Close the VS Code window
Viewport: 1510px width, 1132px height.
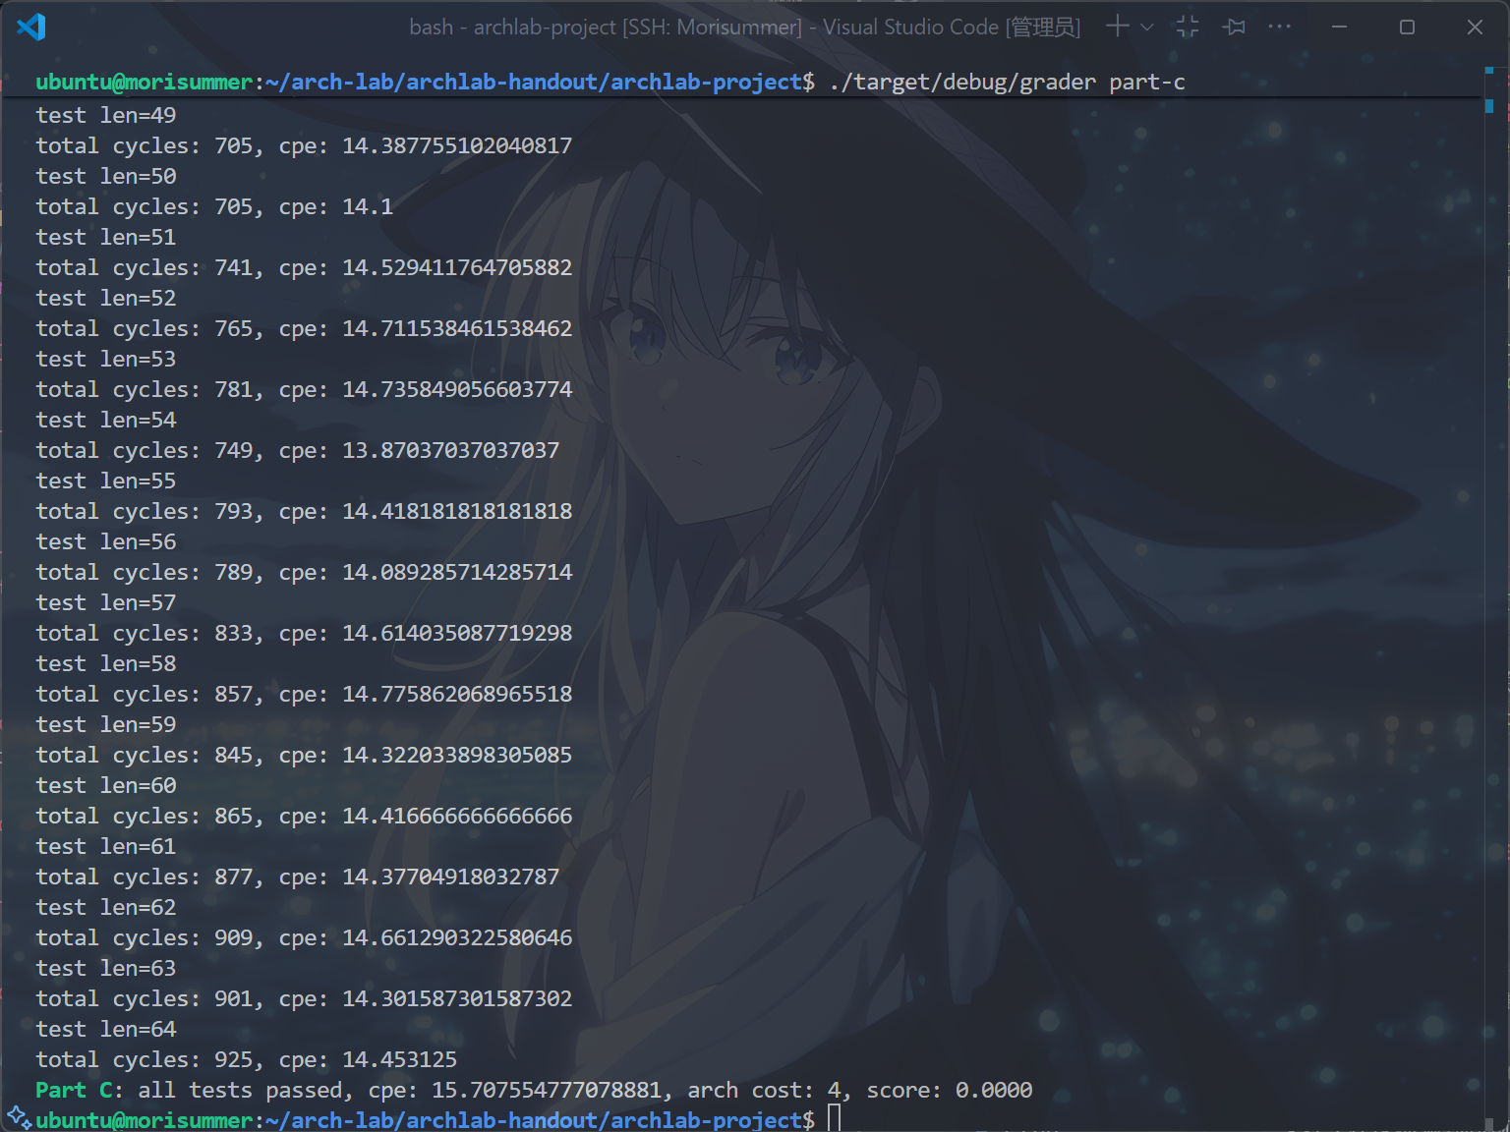(1475, 27)
